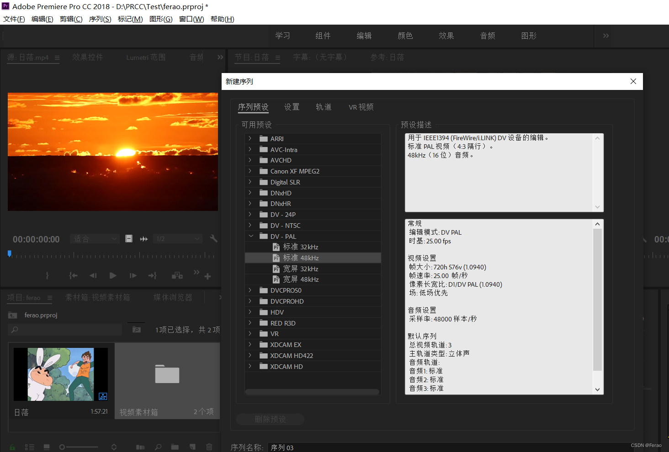This screenshot has width=669, height=452.
Task: Click thumbnail zoom slider in project panel
Action: click(x=79, y=447)
